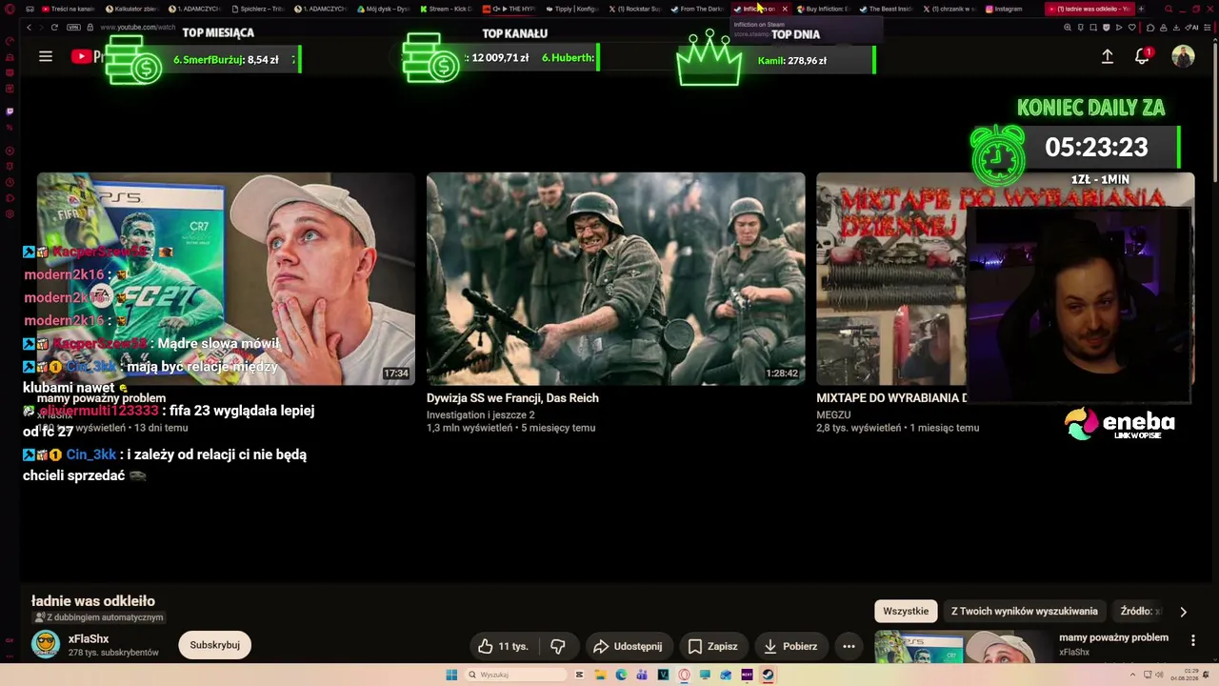
Task: Dislike the video
Action: (x=558, y=646)
